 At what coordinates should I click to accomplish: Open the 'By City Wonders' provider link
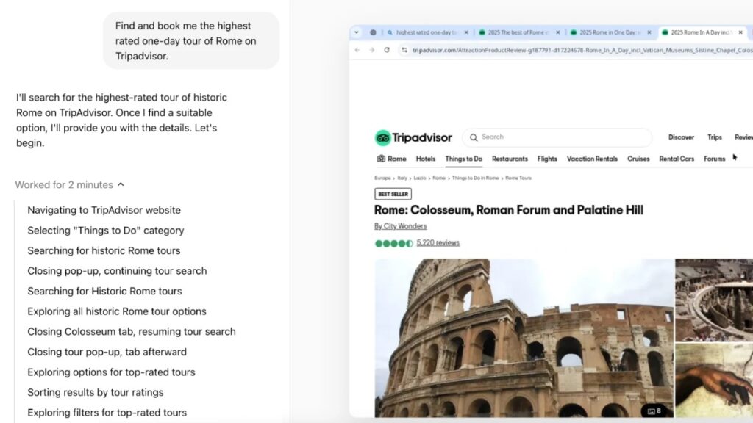[400, 226]
